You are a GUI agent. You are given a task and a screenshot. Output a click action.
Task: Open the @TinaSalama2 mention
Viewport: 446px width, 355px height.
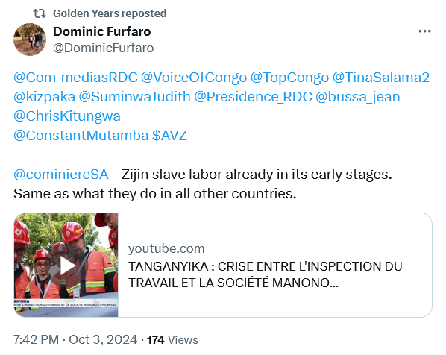380,78
